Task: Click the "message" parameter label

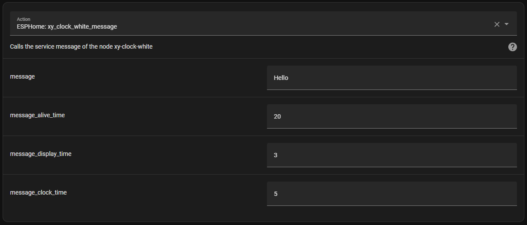Action: (x=22, y=76)
